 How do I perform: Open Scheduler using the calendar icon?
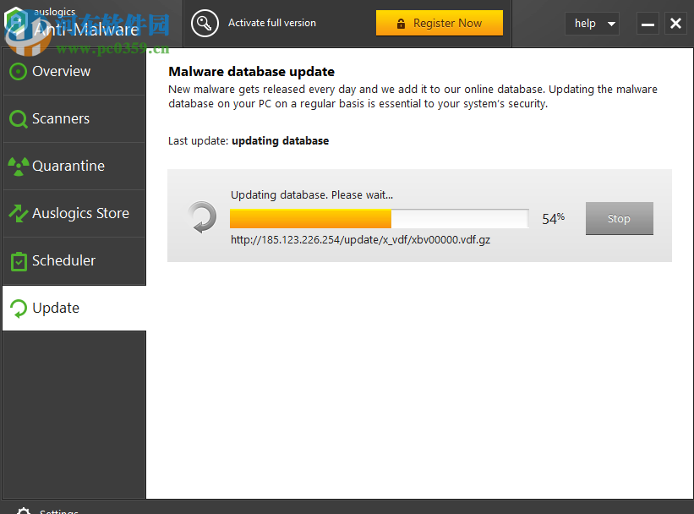[x=19, y=260]
